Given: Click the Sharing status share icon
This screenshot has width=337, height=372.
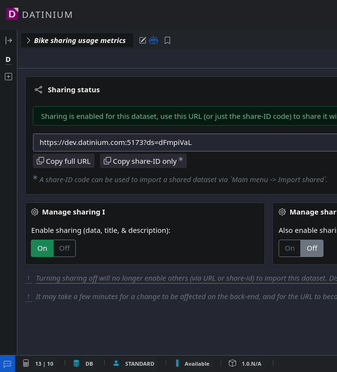Looking at the screenshot, I should [x=39, y=90].
